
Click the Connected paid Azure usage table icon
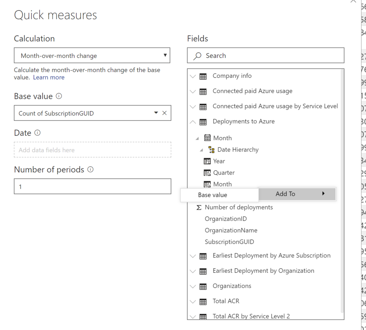[x=203, y=91]
